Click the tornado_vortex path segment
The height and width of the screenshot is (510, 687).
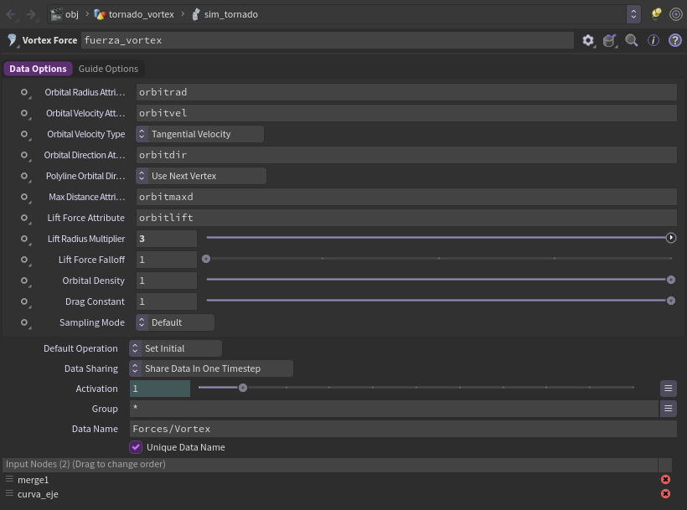[x=134, y=14]
